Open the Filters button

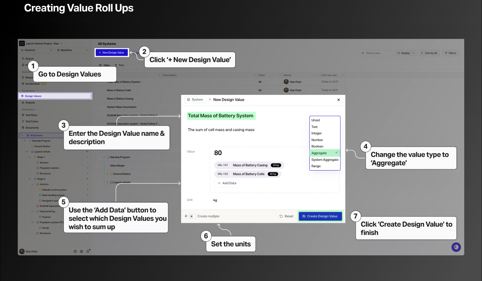coord(450,53)
